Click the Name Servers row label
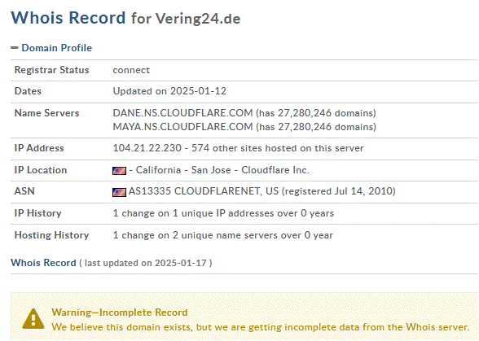 coord(46,113)
